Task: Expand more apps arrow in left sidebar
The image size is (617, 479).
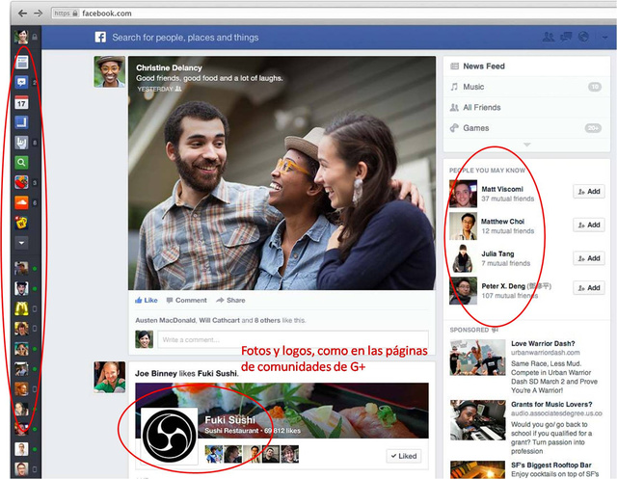Action: (21, 244)
